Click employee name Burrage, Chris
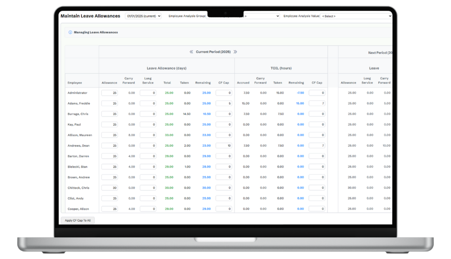The height and width of the screenshot is (259, 451). click(78, 114)
